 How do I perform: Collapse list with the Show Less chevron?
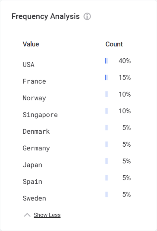[x=27, y=215]
